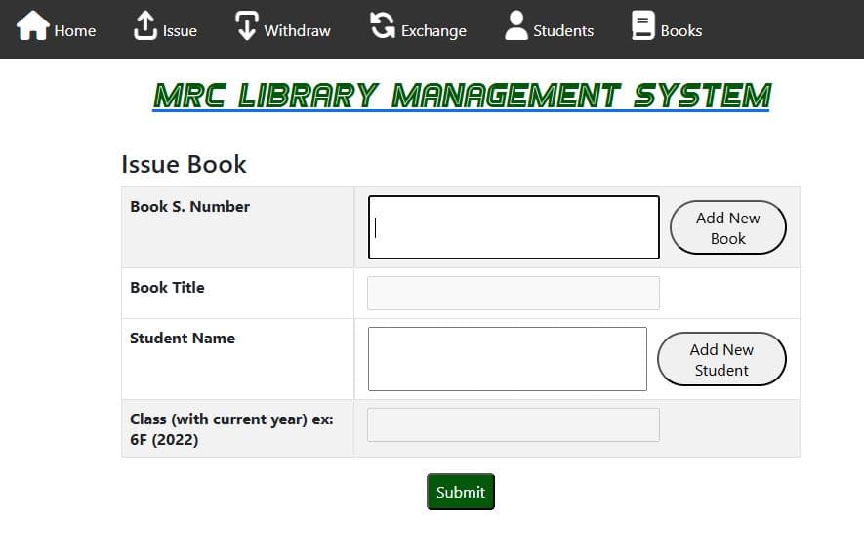The image size is (864, 558).
Task: Click the Class (with current year) label
Action: pos(231,429)
